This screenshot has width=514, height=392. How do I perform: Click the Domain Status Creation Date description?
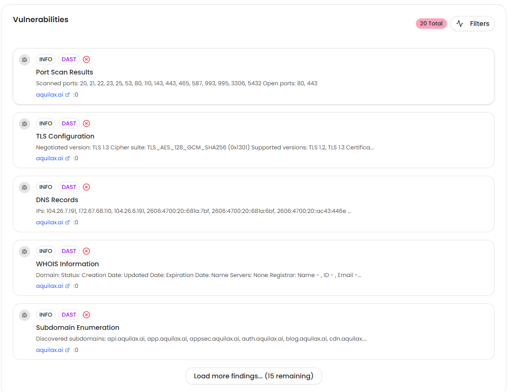coord(198,275)
